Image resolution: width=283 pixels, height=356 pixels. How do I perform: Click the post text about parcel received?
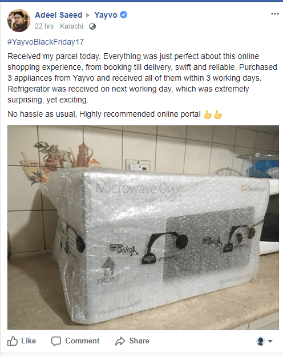142,78
